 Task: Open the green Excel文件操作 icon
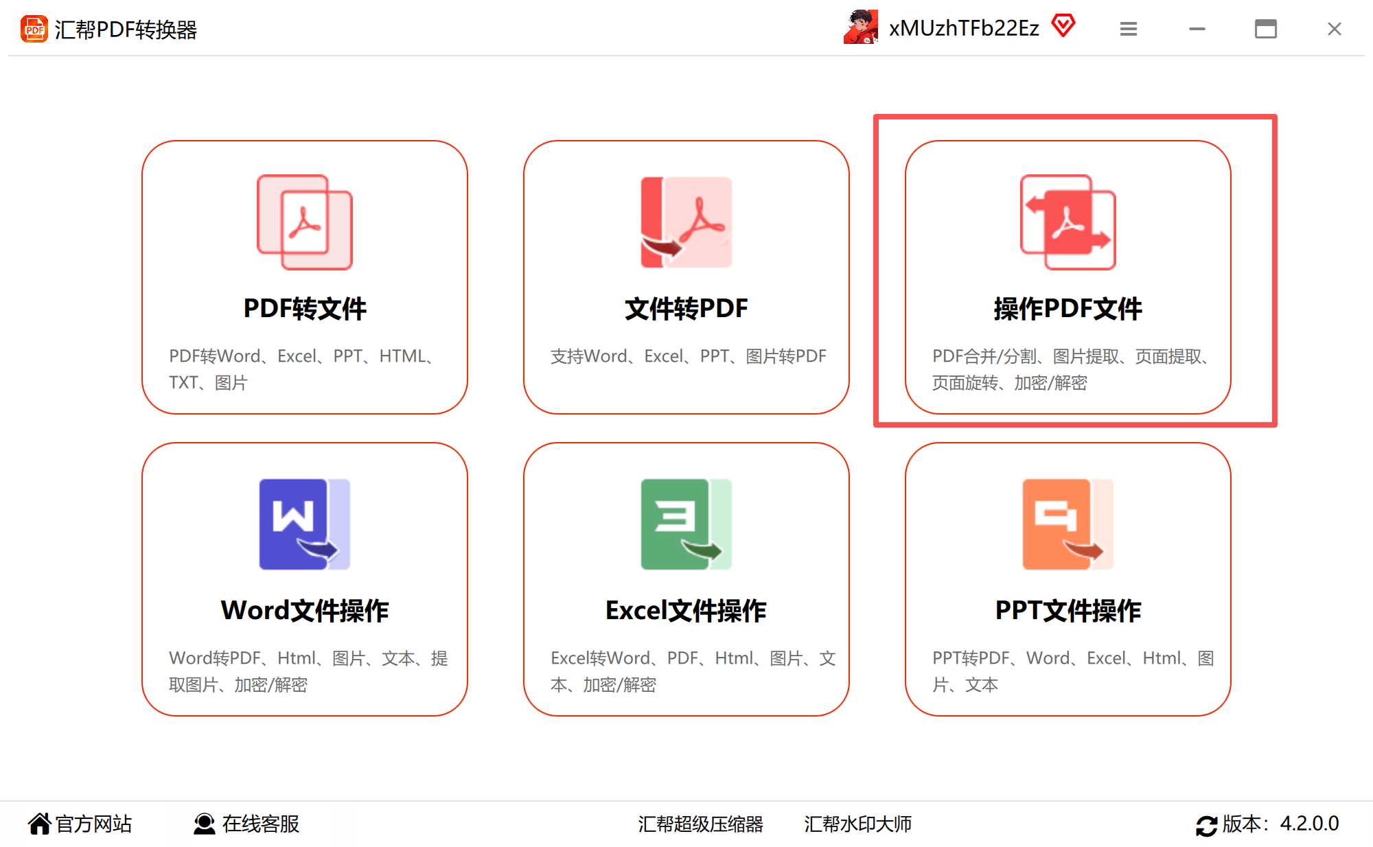[686, 524]
